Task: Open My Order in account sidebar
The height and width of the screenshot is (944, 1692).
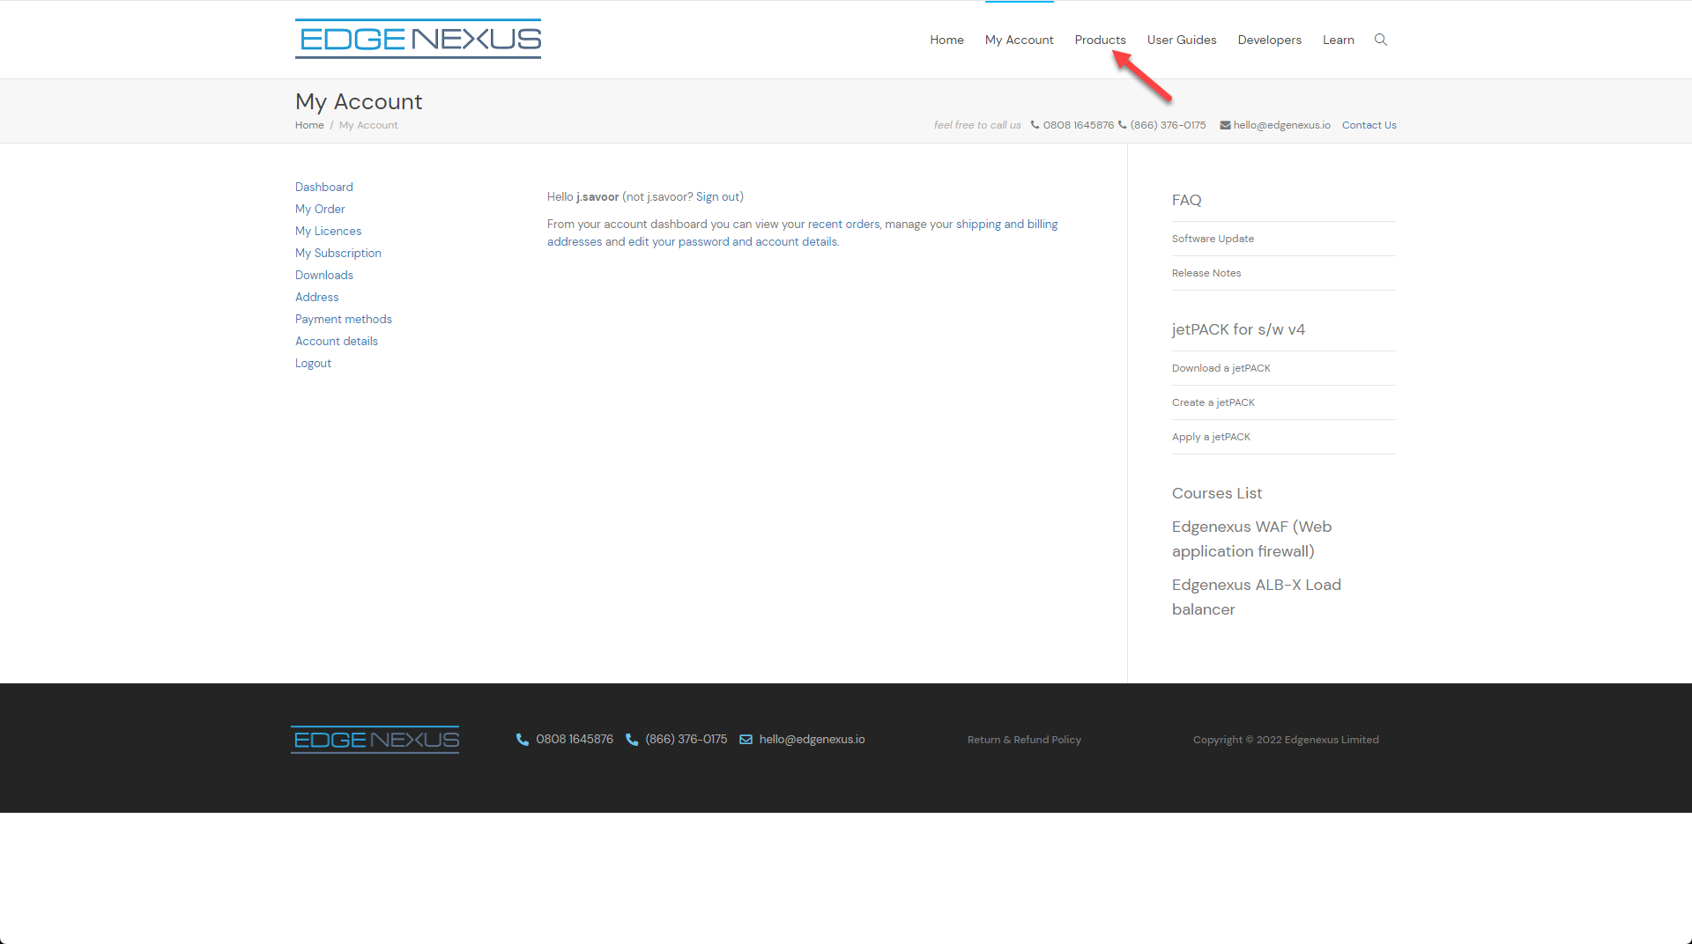Action: coord(320,209)
